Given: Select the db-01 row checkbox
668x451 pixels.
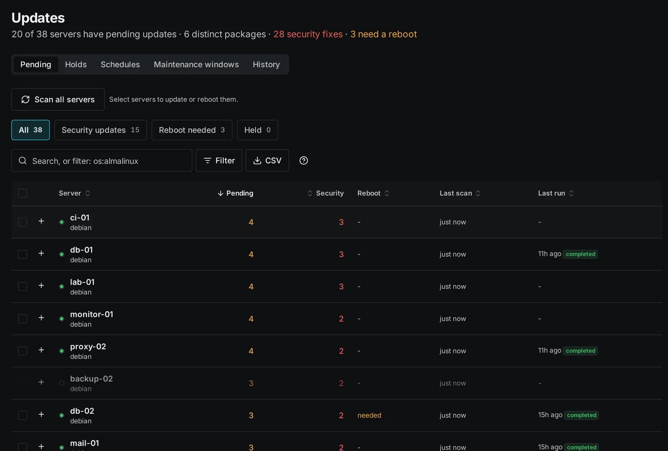Looking at the screenshot, I should pos(23,254).
